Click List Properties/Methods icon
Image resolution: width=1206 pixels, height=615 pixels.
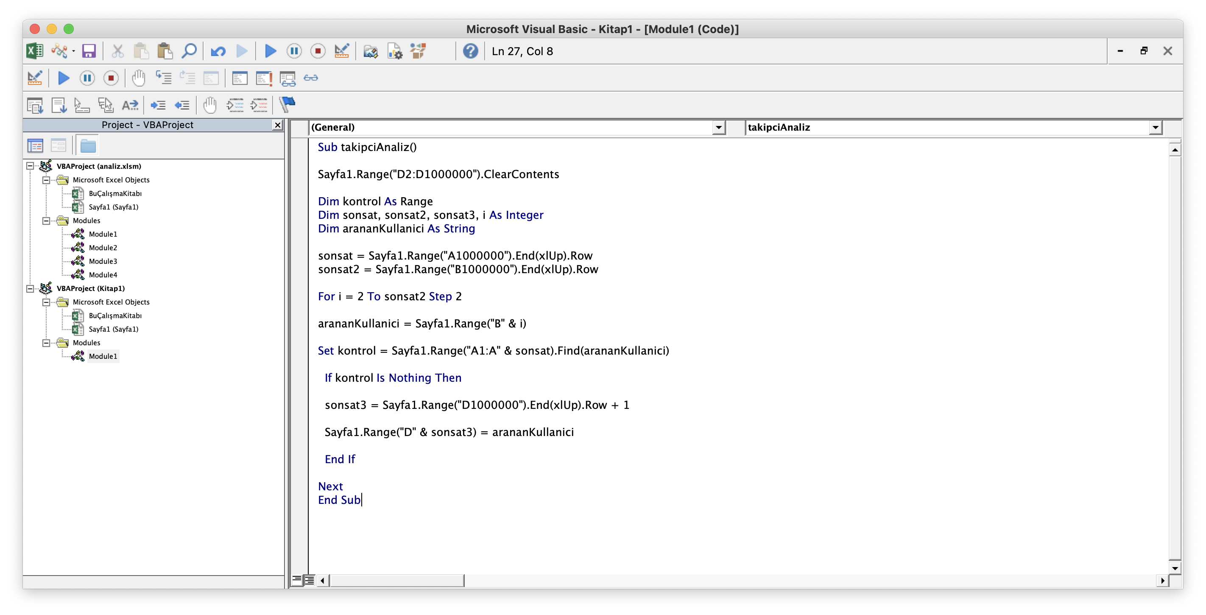pyautogui.click(x=35, y=105)
